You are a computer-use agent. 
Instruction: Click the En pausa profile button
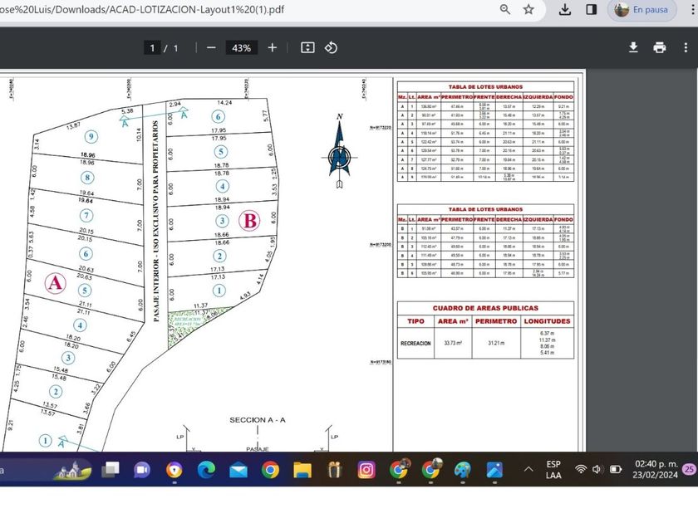pyautogui.click(x=642, y=10)
